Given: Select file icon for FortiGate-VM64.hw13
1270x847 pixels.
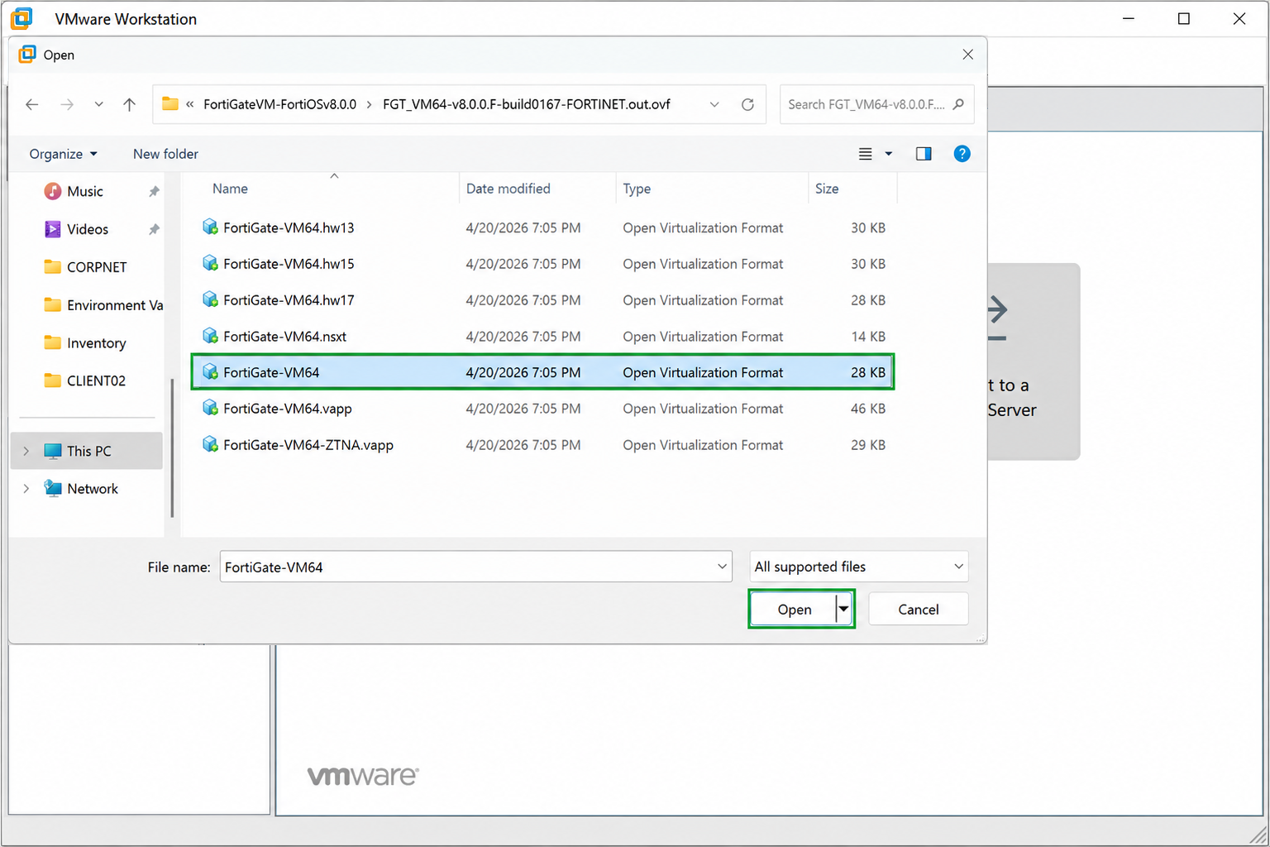Looking at the screenshot, I should [x=210, y=227].
